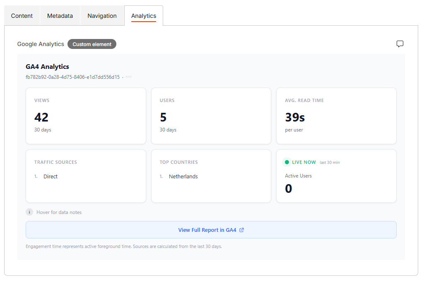
Task: Click the GA4 Analytics heading
Action: pyautogui.click(x=47, y=67)
